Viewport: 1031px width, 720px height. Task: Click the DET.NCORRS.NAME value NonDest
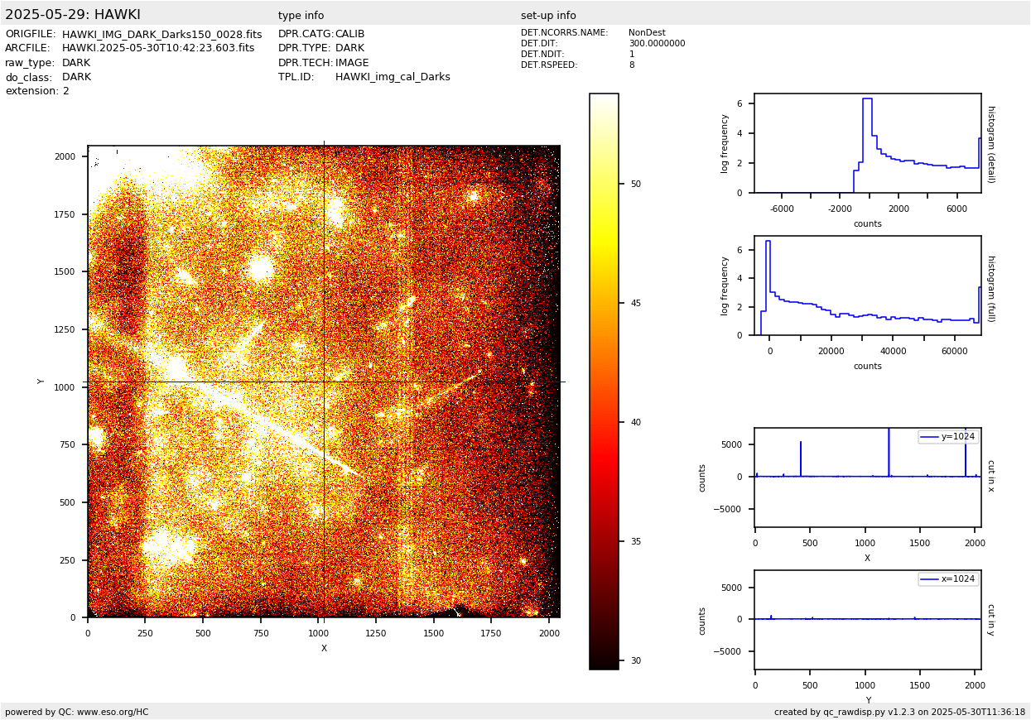coord(647,33)
